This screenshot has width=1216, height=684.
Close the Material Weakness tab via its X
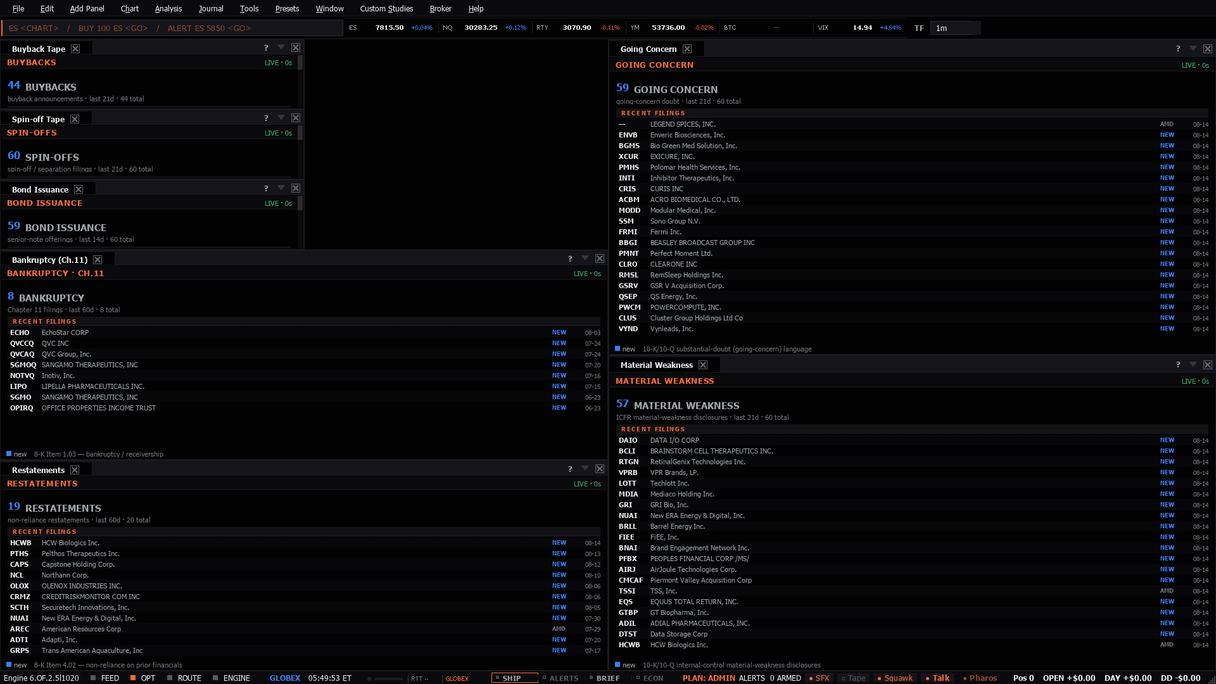coord(703,365)
